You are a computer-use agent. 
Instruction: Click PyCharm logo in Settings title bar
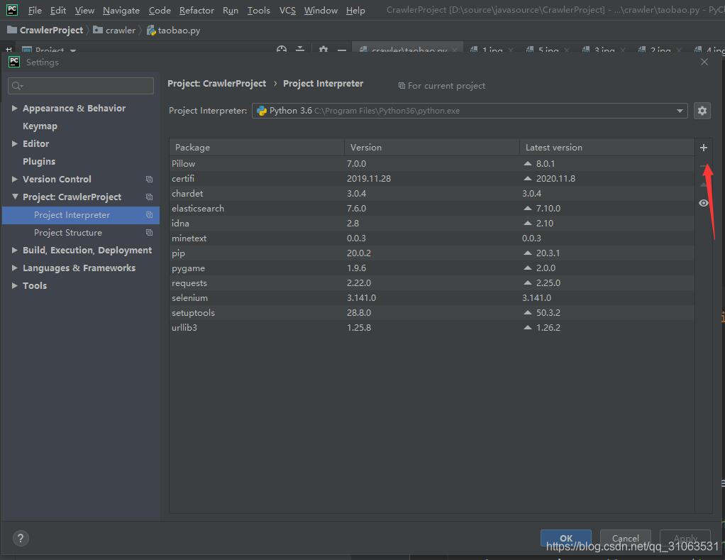[x=14, y=62]
